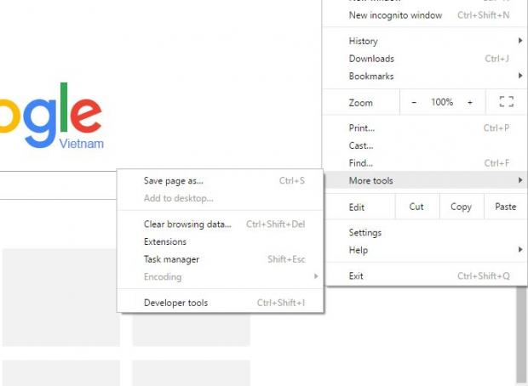Select Save page as... in submenu

174,181
